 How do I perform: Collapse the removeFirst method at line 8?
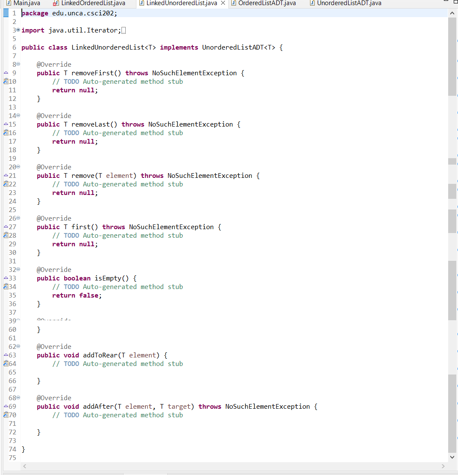pyautogui.click(x=18, y=64)
